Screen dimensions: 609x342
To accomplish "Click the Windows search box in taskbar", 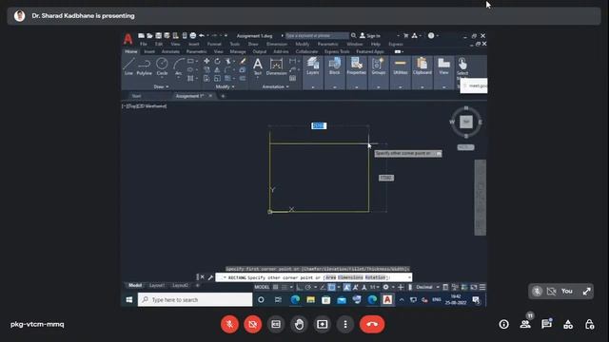I will click(195, 300).
